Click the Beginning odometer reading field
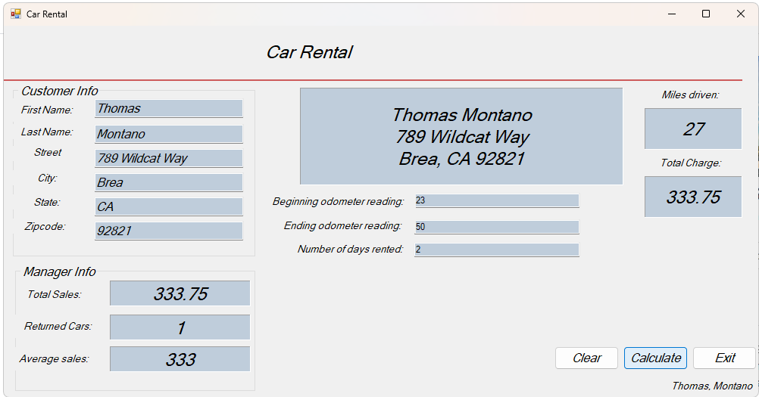The width and height of the screenshot is (759, 397). click(496, 201)
